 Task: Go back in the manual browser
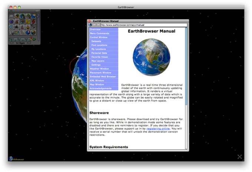pyautogui.click(x=94, y=25)
